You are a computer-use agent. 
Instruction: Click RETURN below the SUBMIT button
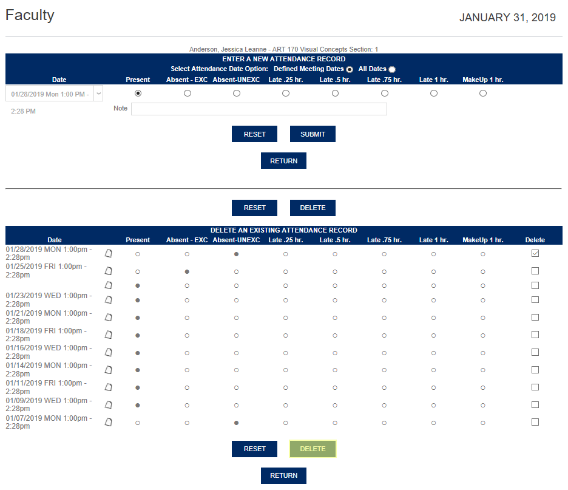coord(283,160)
